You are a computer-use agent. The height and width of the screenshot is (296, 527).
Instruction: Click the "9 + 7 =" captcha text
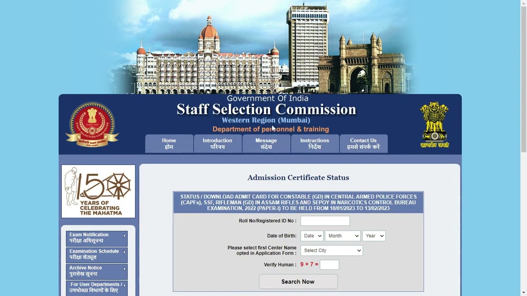[309, 264]
